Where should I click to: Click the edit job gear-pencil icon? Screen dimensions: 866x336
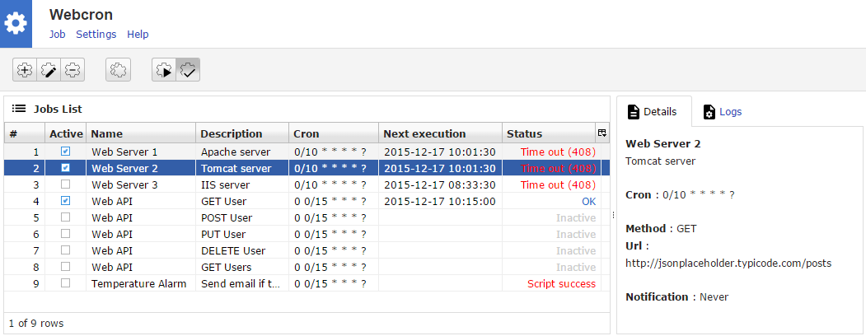coord(49,71)
